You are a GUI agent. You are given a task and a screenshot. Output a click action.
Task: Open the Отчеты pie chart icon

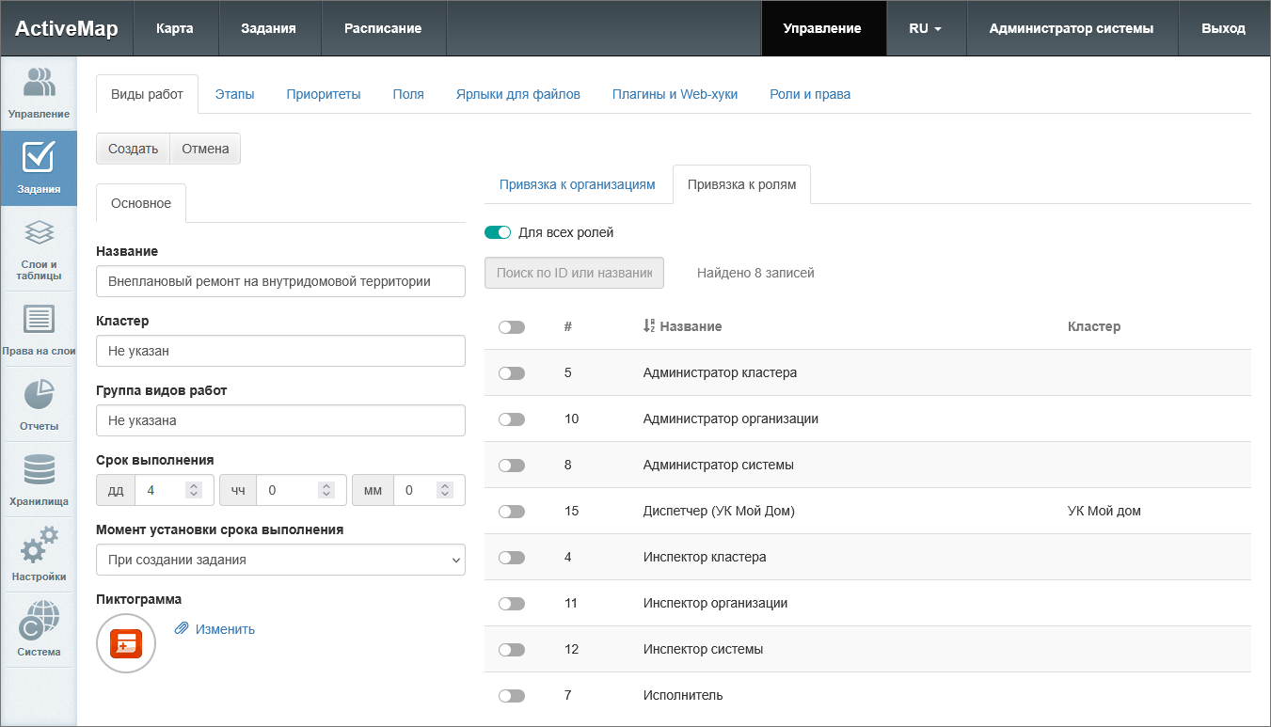point(39,403)
